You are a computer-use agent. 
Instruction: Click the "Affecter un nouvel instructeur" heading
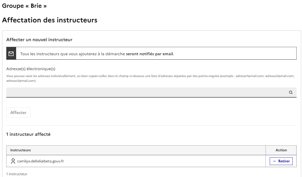(39, 40)
